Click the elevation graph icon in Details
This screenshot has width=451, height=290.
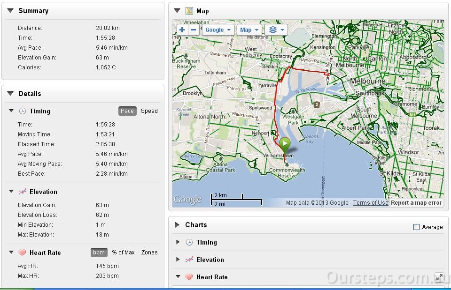(23, 192)
